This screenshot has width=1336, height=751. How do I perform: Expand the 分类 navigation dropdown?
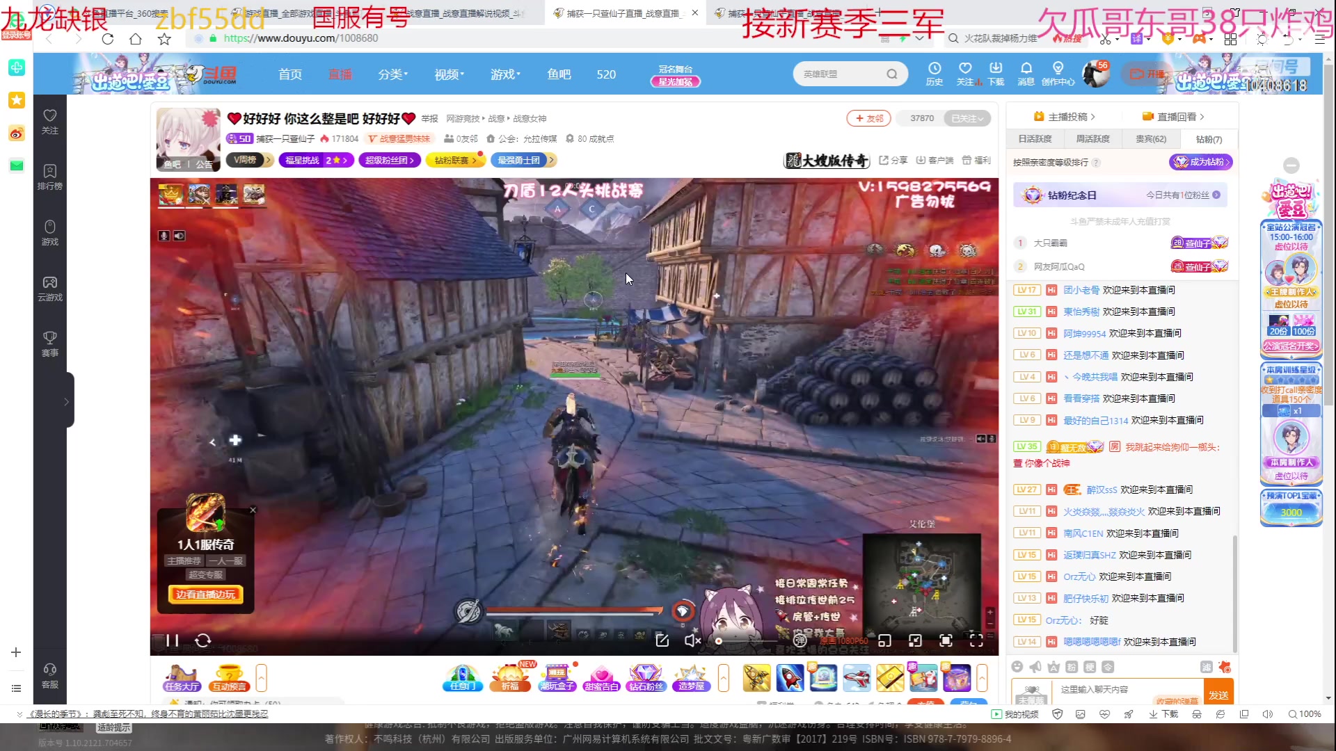(x=393, y=74)
